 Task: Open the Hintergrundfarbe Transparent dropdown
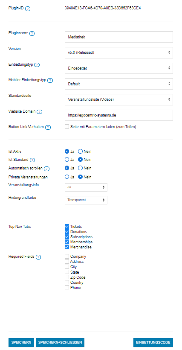coord(86,200)
